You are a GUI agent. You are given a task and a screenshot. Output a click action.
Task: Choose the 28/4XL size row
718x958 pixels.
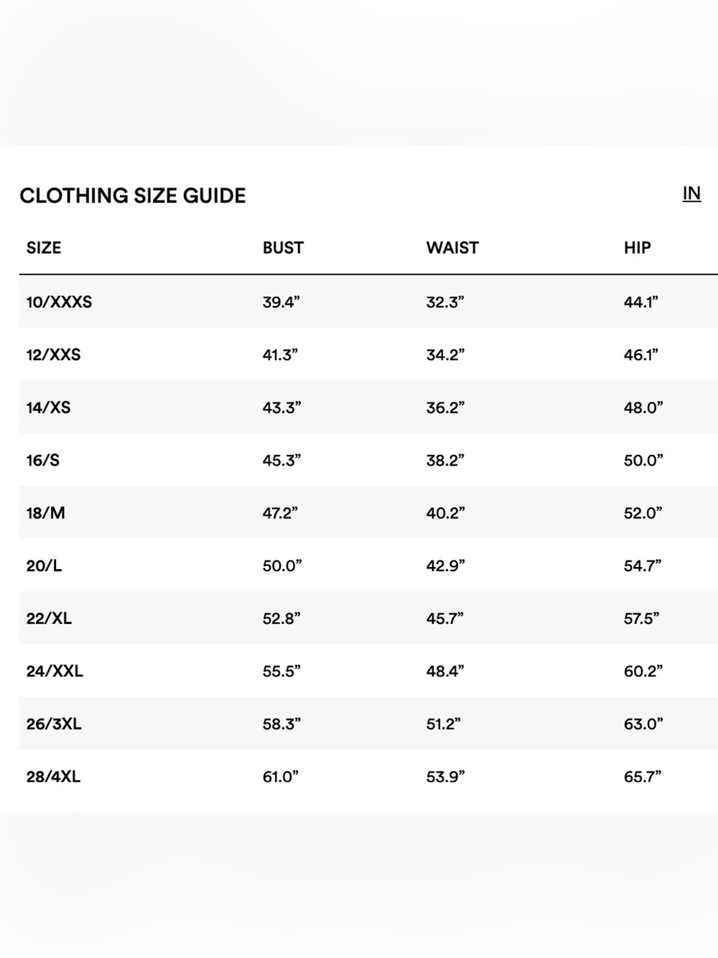click(x=368, y=776)
